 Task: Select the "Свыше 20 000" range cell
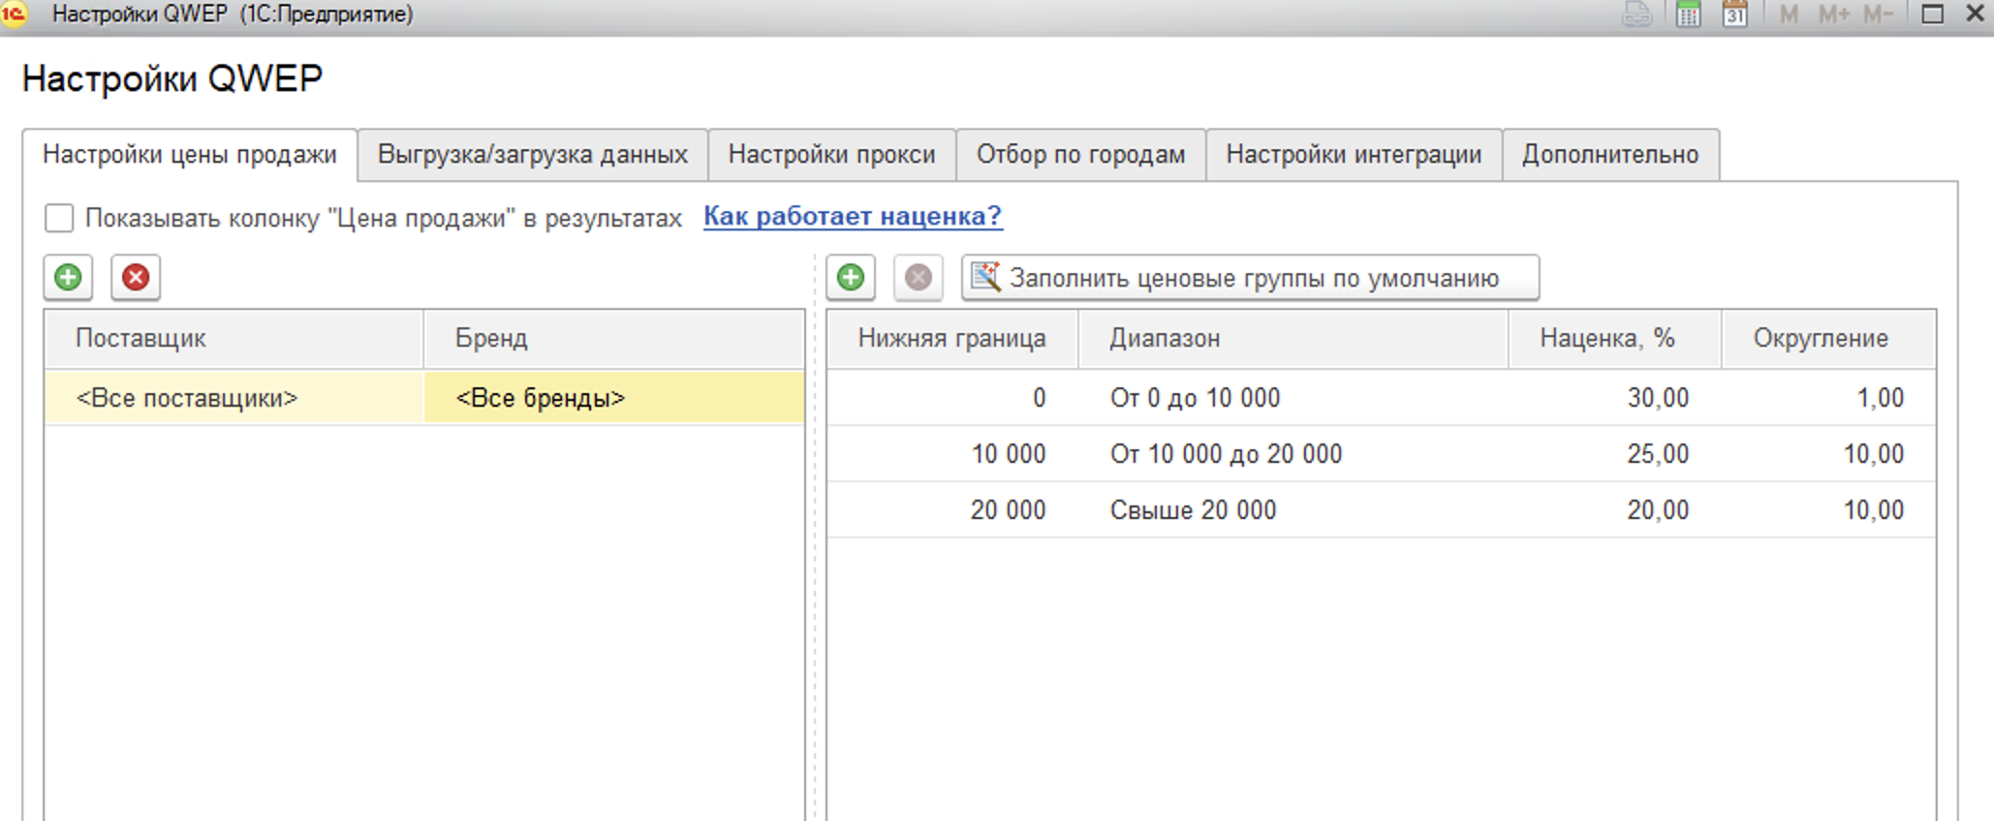coord(1293,510)
